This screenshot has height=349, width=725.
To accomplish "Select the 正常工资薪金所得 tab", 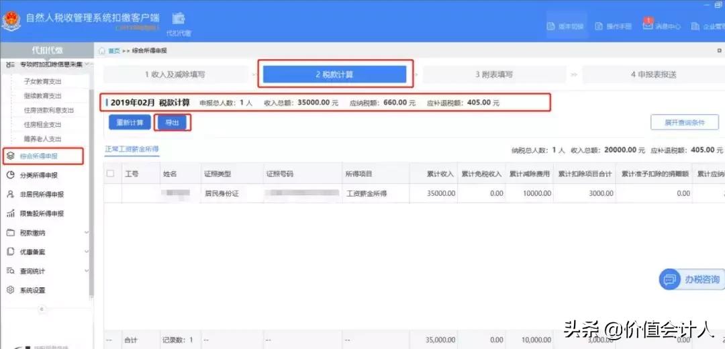I will (x=132, y=149).
